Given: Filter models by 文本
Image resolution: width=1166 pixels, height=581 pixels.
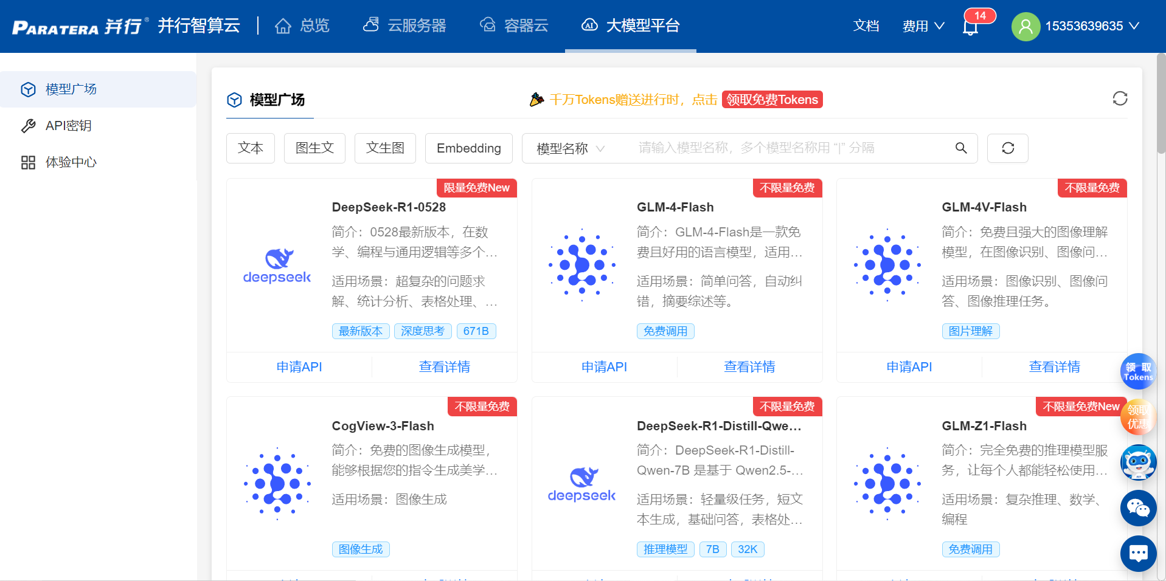Looking at the screenshot, I should 251,148.
